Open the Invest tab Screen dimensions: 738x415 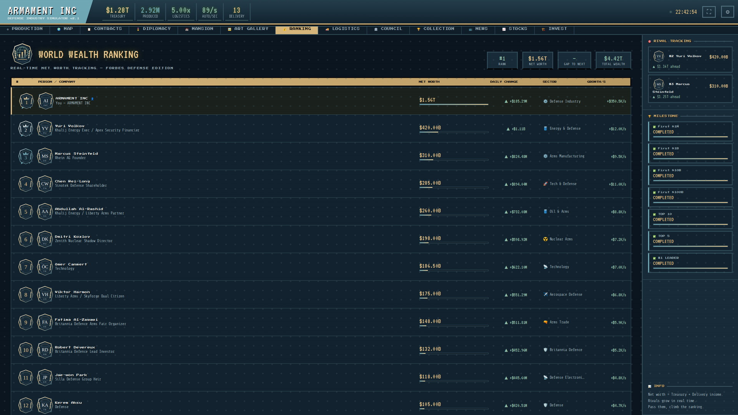[554, 29]
